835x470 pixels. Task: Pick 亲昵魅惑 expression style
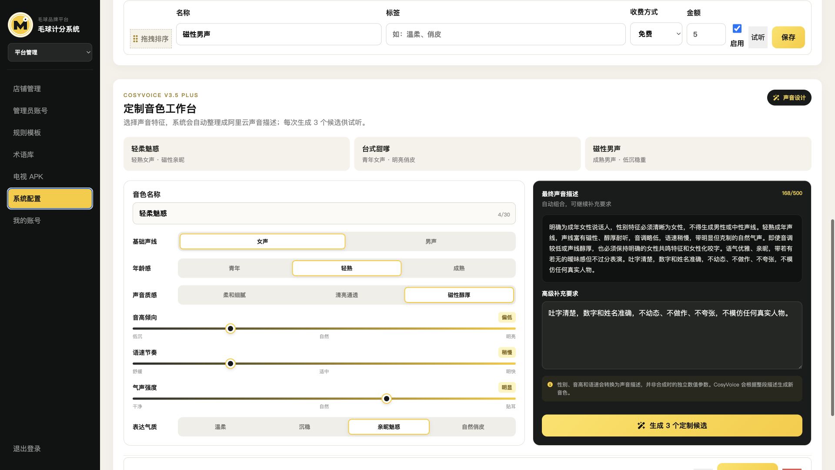[x=389, y=427]
